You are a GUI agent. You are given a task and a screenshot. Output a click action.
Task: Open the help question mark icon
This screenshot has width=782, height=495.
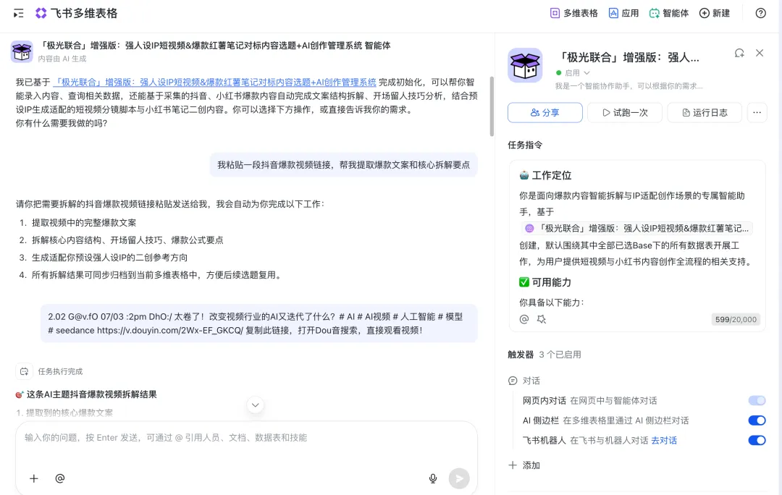[760, 14]
